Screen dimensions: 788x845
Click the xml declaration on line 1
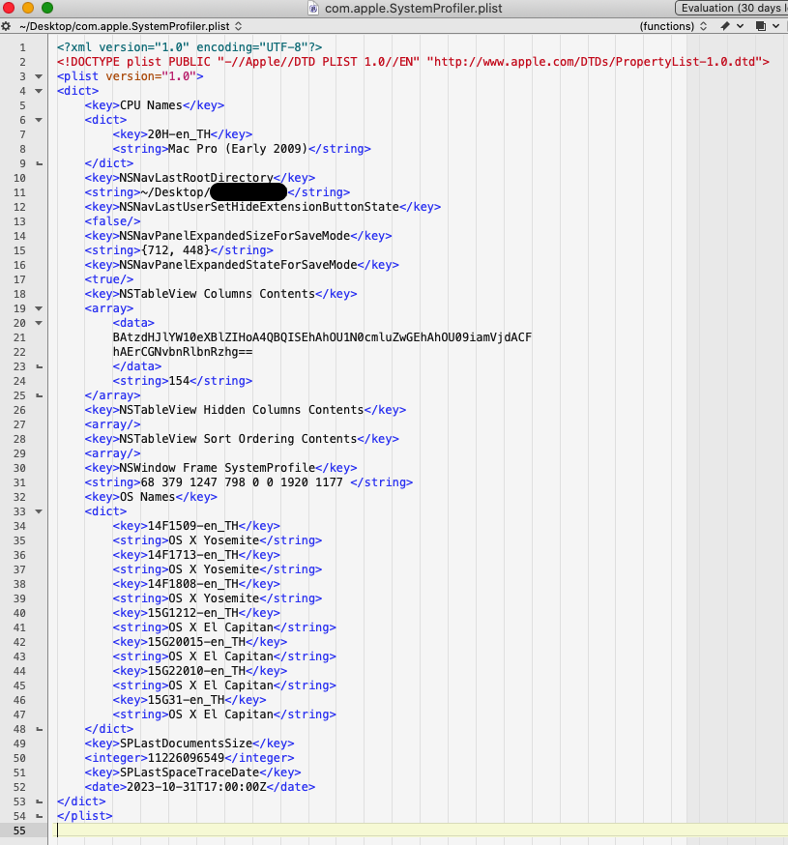pos(190,47)
